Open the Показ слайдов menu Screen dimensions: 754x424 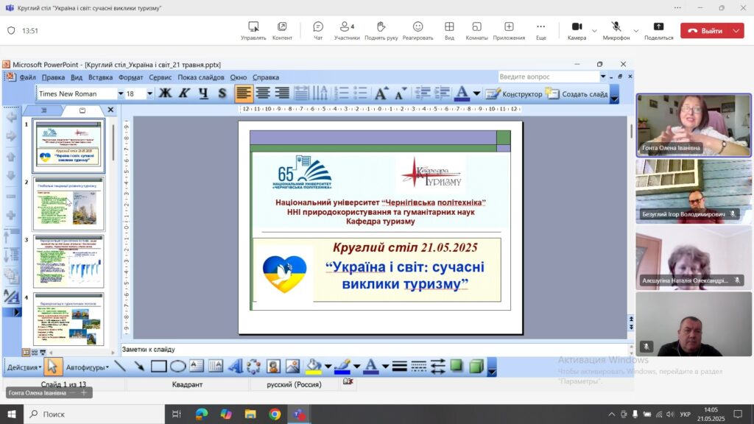[200, 77]
